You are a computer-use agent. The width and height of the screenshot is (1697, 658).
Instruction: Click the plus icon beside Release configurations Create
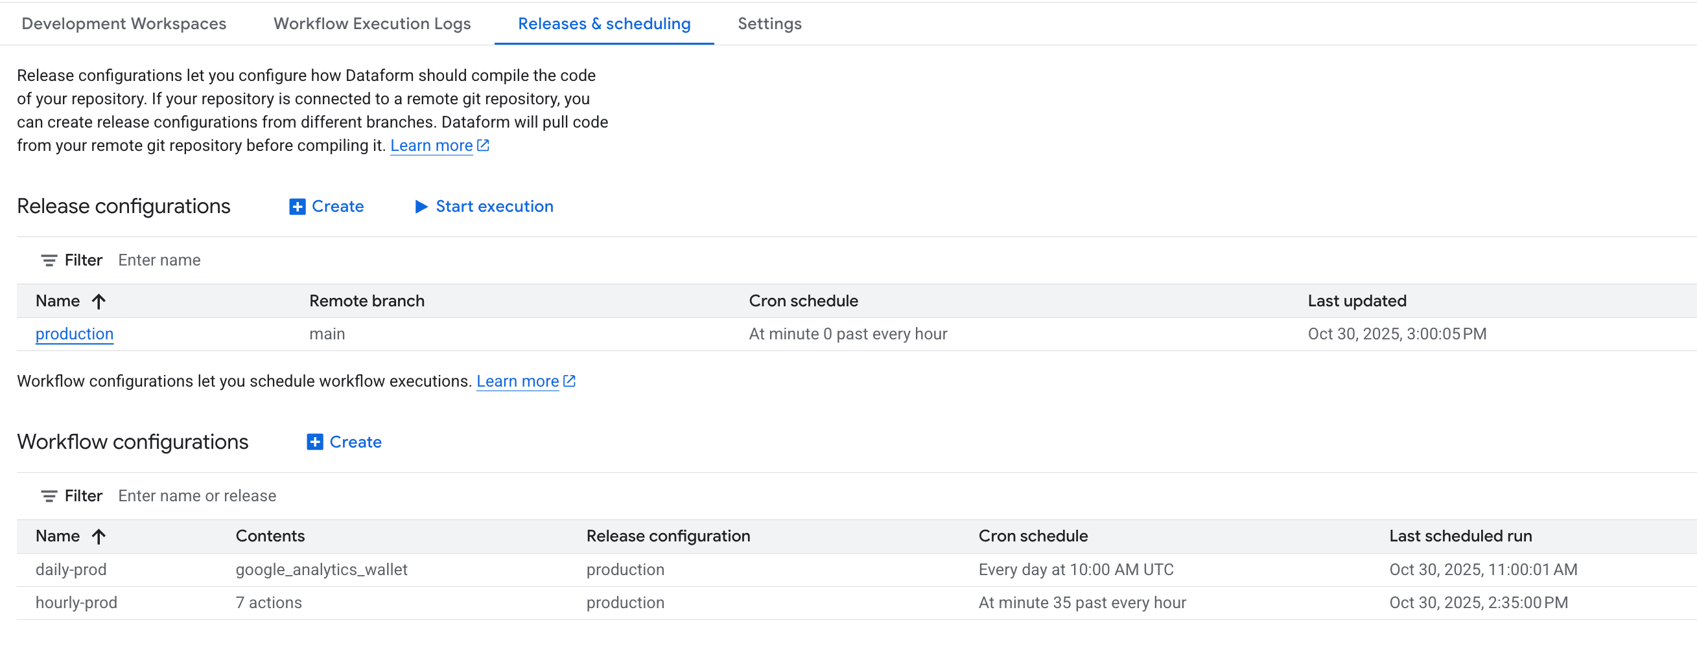[x=297, y=207]
